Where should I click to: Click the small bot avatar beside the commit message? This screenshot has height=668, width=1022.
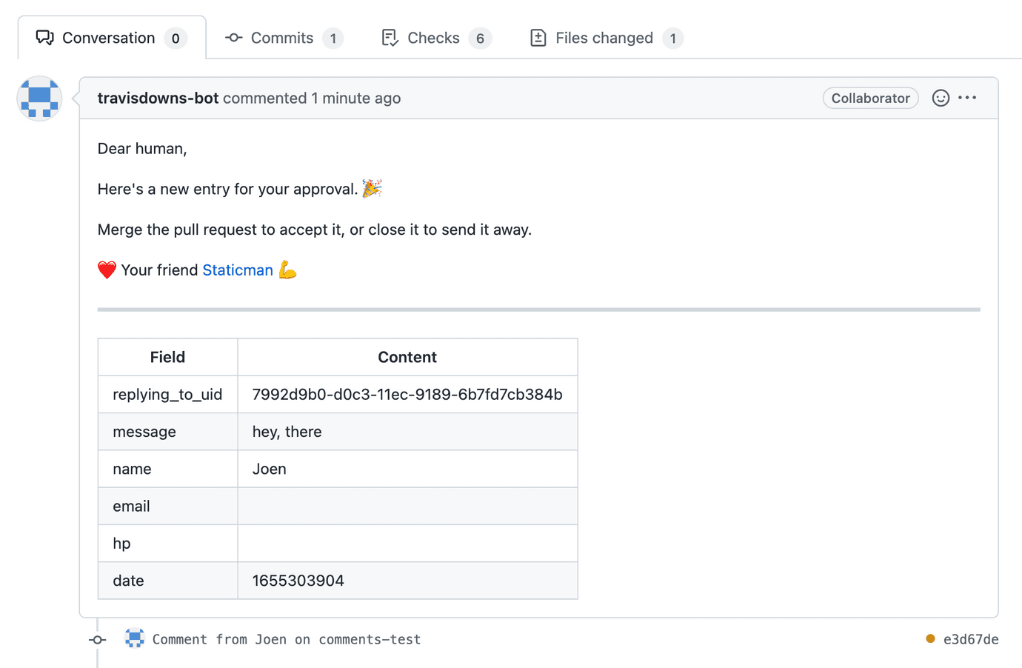135,638
